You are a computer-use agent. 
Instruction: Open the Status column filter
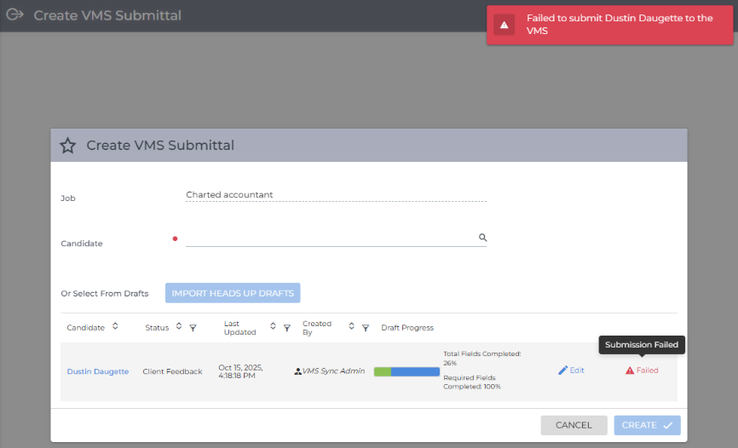click(193, 327)
